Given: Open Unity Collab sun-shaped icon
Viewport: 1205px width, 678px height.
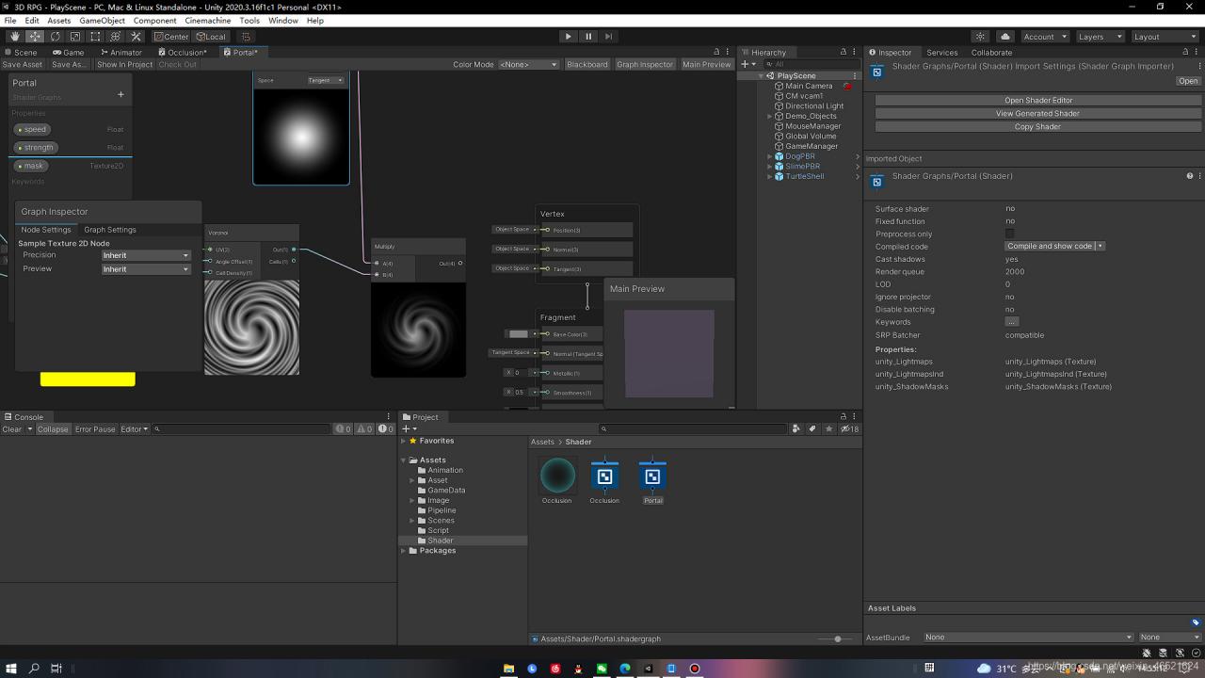Looking at the screenshot, I should coord(981,37).
